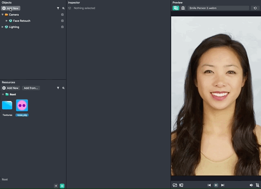Switch preview to webcam source
Image resolution: width=261 pixels, height=189 pixels.
(183, 8)
